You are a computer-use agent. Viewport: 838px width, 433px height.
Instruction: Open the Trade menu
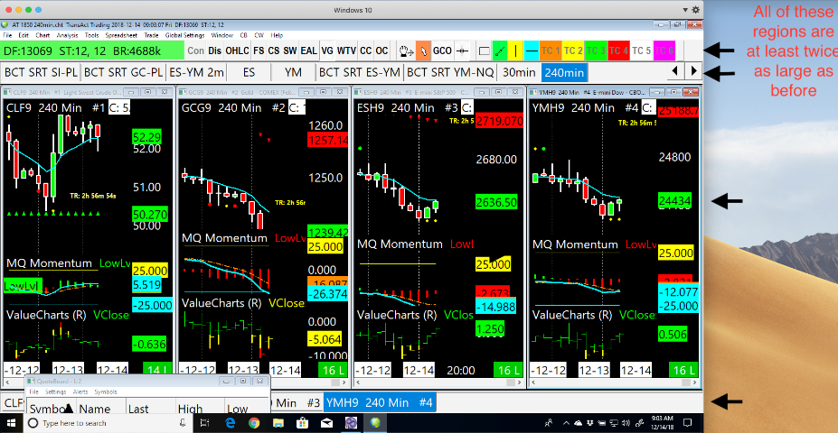tap(151, 35)
